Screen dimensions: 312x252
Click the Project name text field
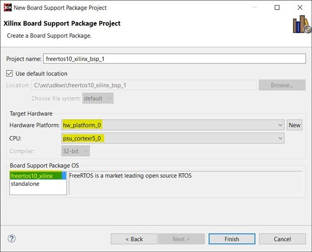pos(174,58)
